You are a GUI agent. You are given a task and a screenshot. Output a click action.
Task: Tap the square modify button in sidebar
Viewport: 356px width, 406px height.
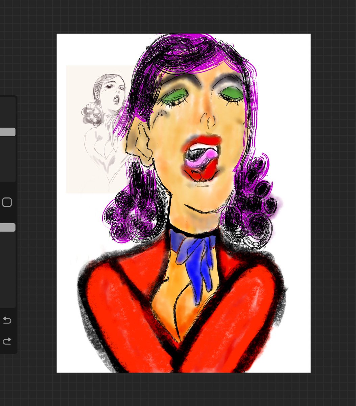point(7,202)
